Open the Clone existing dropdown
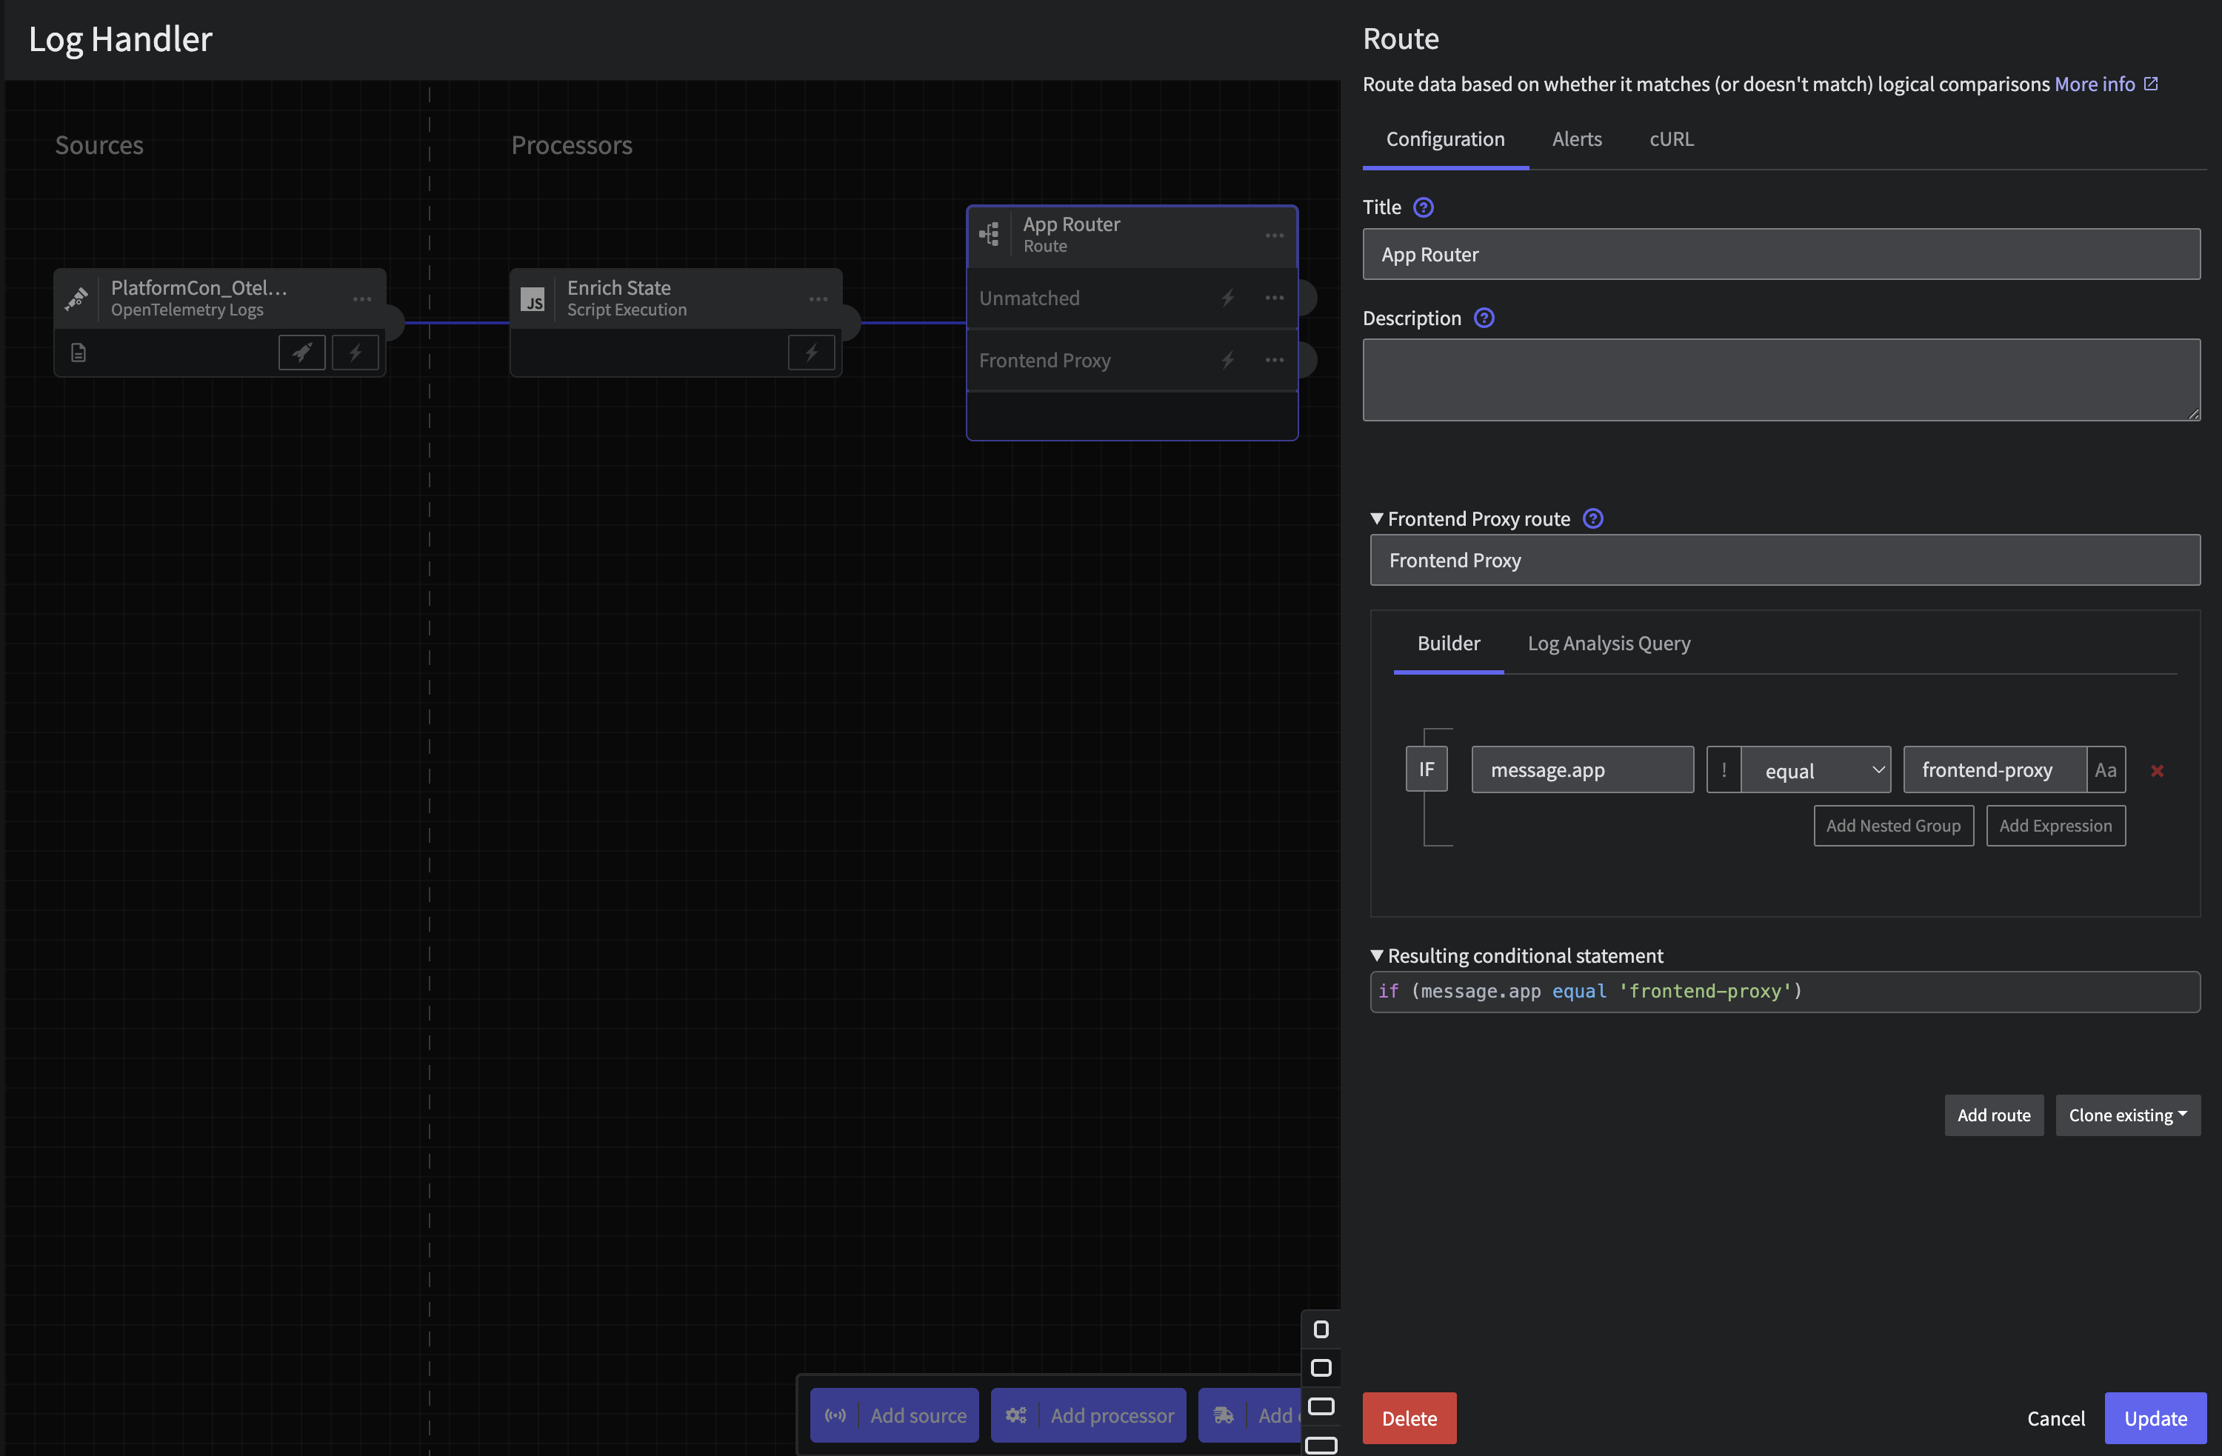2222x1456 pixels. pyautogui.click(x=2126, y=1115)
